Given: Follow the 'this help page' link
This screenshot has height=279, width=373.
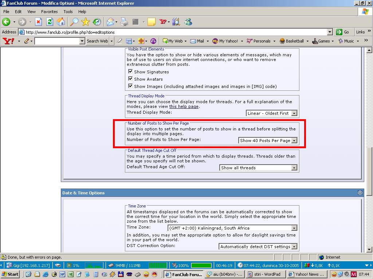Looking at the screenshot, I should [x=184, y=107].
